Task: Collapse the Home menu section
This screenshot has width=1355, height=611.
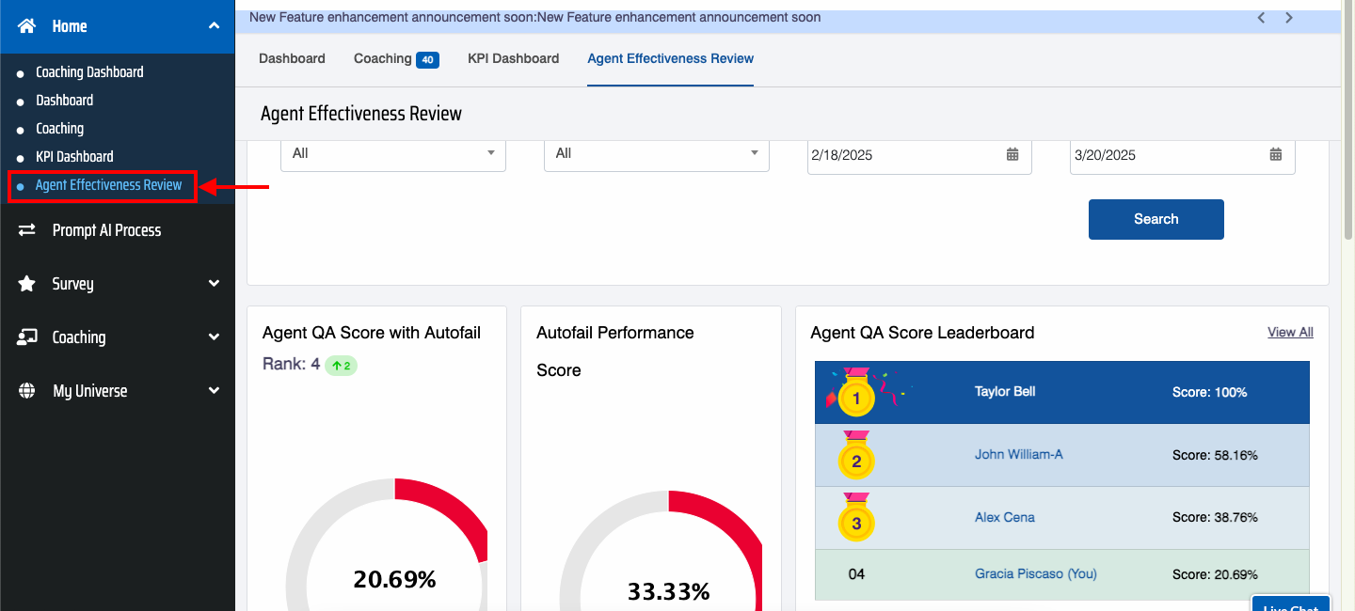Action: (214, 26)
